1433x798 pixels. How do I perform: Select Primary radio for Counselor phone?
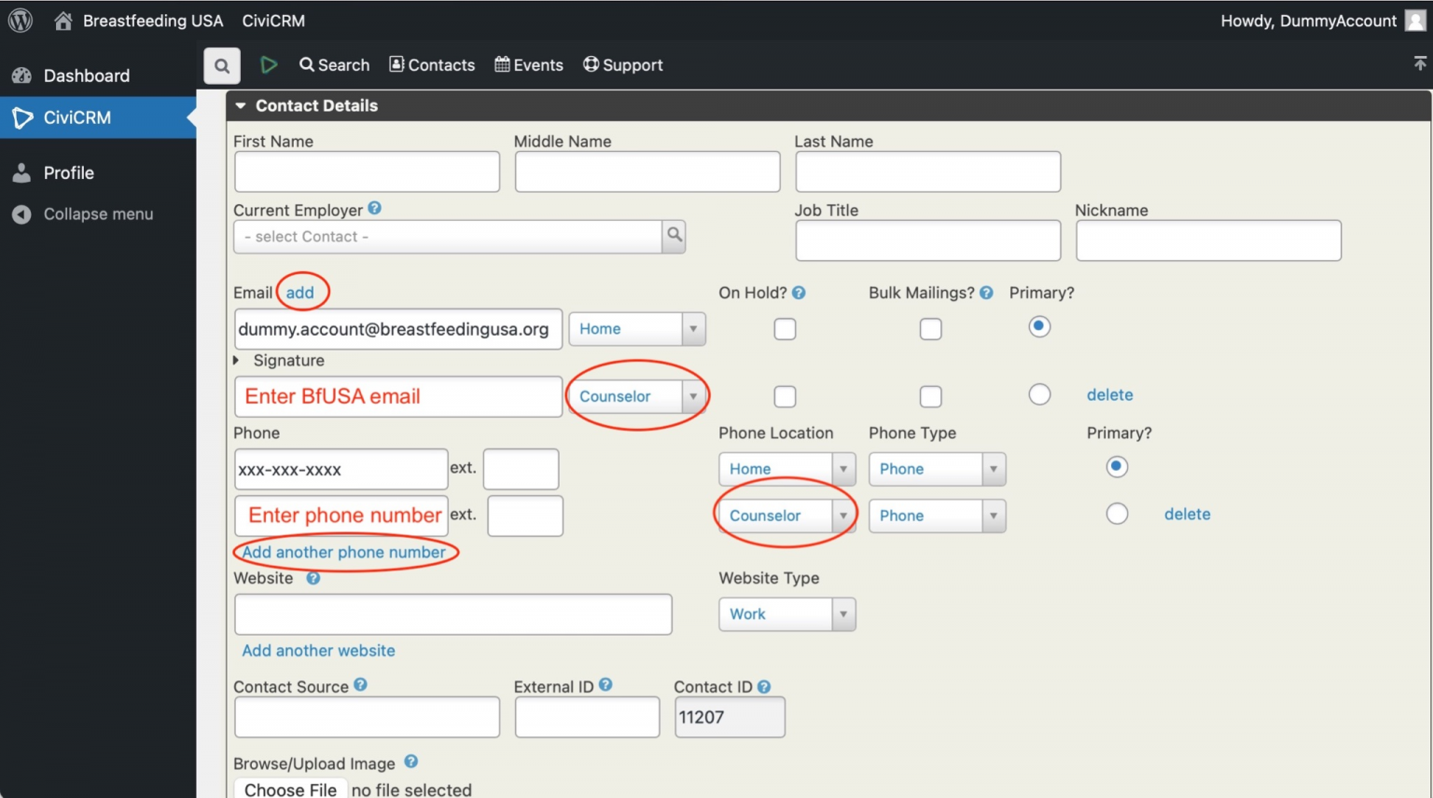coord(1117,514)
